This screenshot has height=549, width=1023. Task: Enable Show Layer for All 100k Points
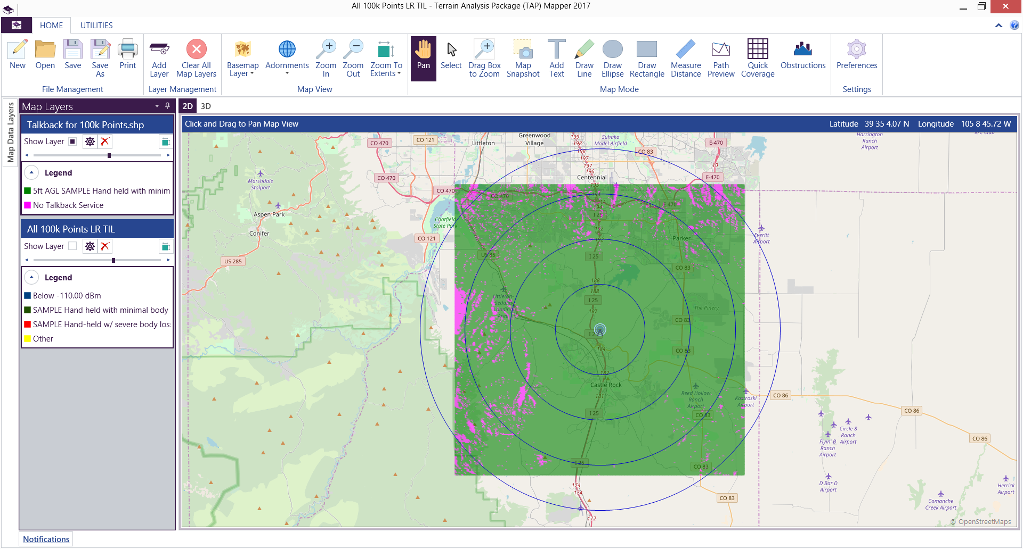tap(73, 246)
